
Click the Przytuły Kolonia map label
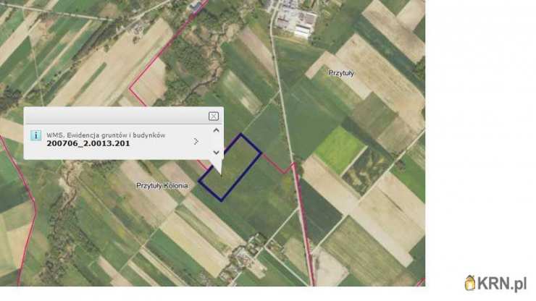pos(162,185)
